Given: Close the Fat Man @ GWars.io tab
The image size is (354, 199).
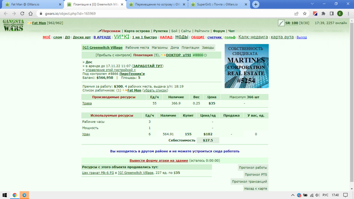Looking at the screenshot, I should coord(60,4).
